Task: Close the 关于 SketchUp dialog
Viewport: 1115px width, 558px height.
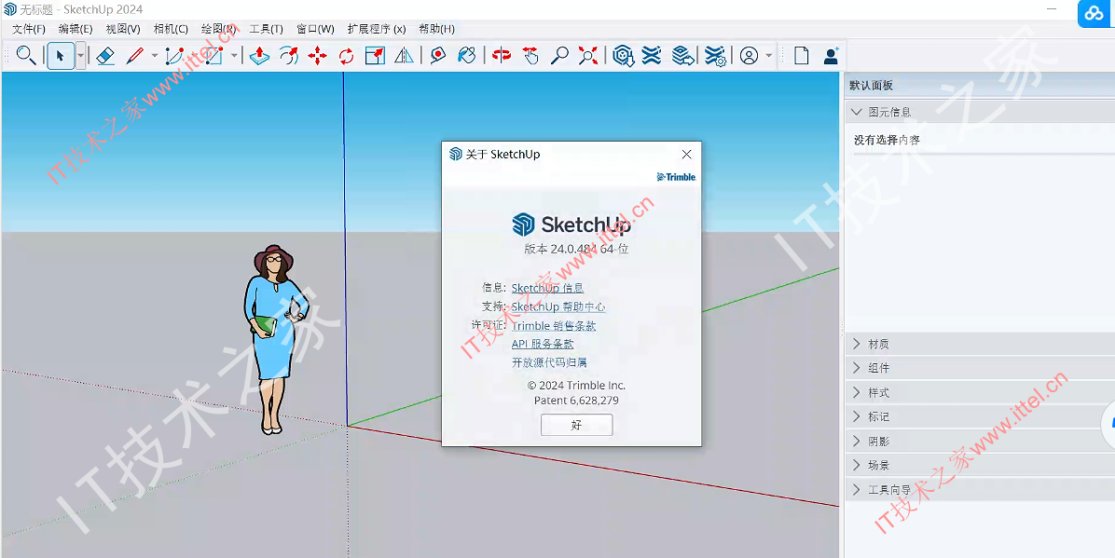Action: pyautogui.click(x=686, y=155)
